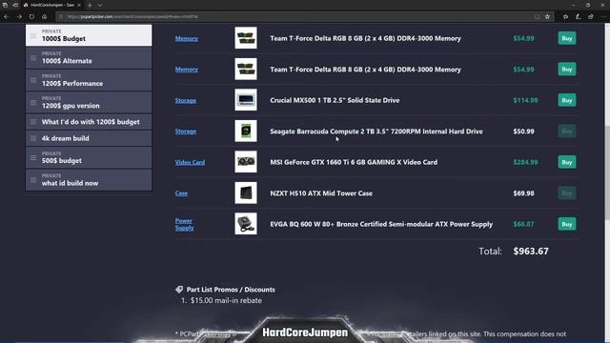Go back to the previous page
Image resolution: width=610 pixels, height=343 pixels.
click(x=7, y=17)
